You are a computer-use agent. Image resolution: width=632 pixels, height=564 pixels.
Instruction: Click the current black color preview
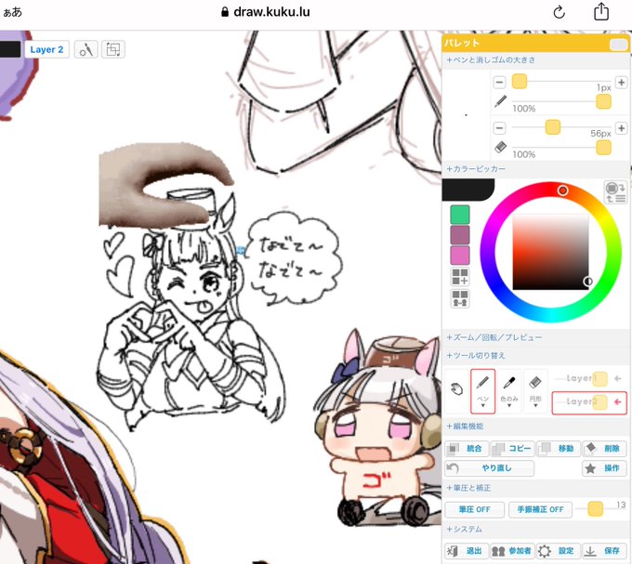click(467, 190)
